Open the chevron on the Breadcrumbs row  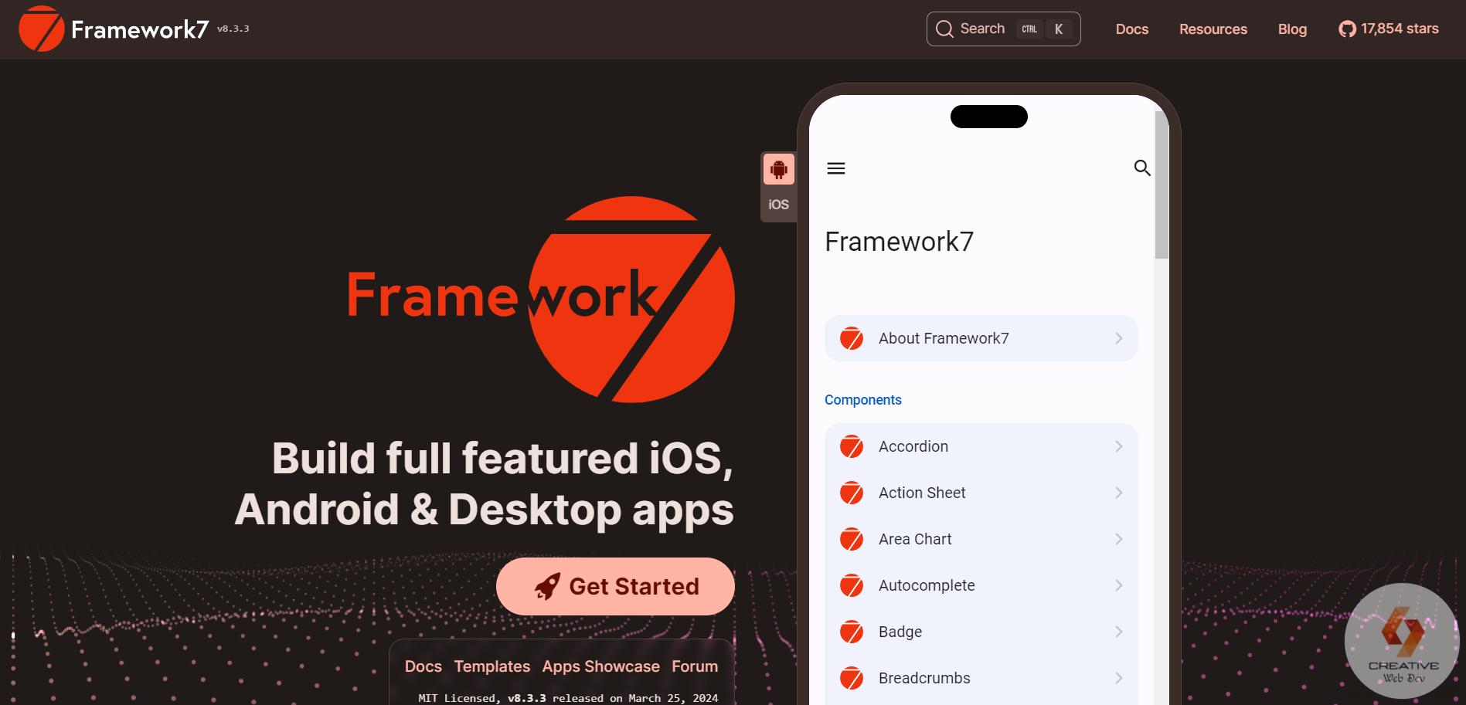(1119, 678)
